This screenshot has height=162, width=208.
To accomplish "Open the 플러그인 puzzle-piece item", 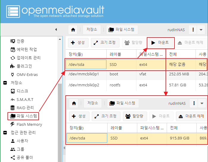I will [x=21, y=66].
